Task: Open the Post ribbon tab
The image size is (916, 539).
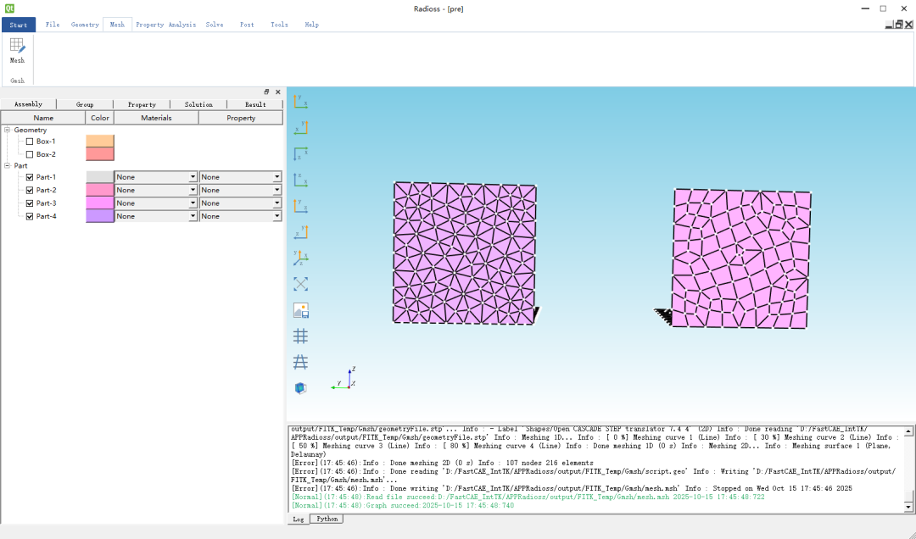Action: [x=247, y=25]
